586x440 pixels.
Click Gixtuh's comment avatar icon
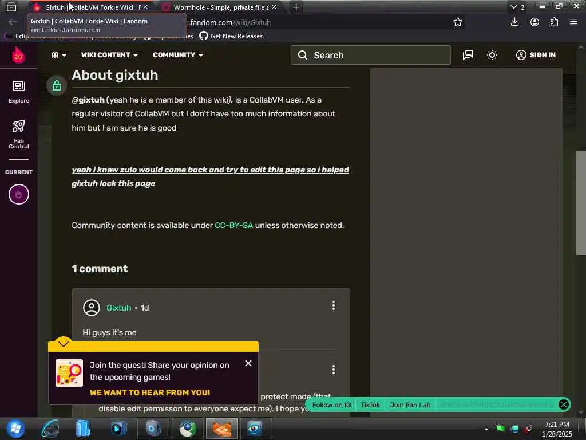(x=91, y=308)
